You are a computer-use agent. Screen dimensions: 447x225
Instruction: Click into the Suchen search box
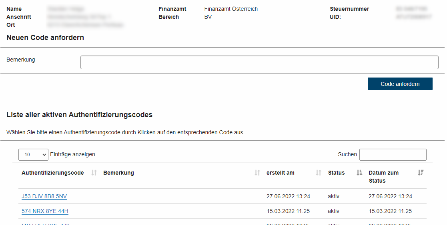(393, 154)
